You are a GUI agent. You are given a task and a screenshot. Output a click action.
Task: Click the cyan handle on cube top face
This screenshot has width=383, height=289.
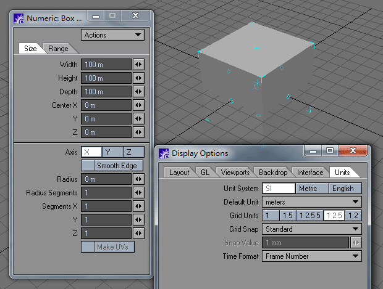tap(256, 47)
